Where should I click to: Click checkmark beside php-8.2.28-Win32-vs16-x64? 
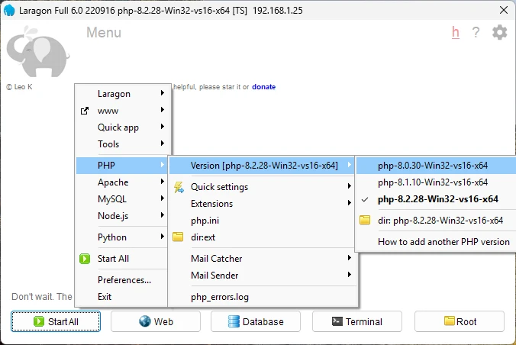[x=365, y=199]
